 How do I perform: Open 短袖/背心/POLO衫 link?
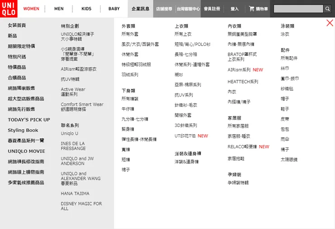192,44
